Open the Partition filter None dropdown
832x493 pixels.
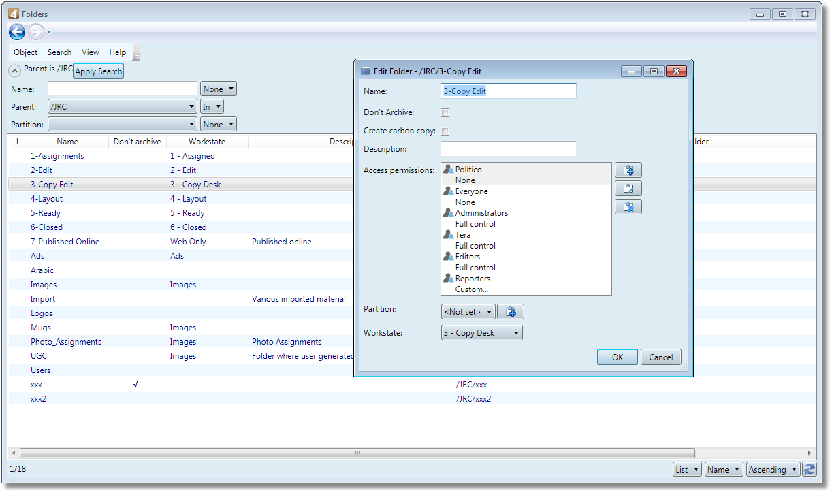click(x=219, y=125)
